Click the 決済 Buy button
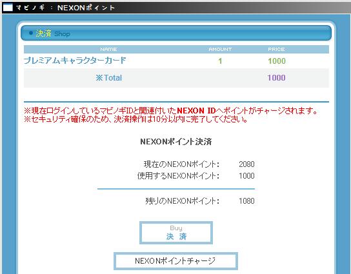The width and height of the screenshot is (351, 274). tap(176, 233)
